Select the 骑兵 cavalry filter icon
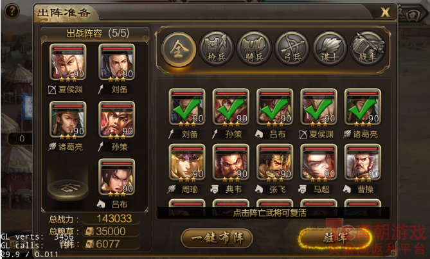Image resolution: width=430 pixels, height=259 pixels. point(255,48)
